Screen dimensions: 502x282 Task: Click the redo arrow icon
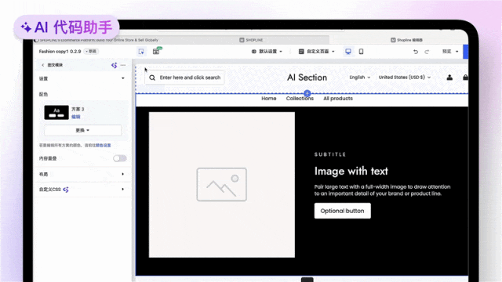tap(427, 52)
